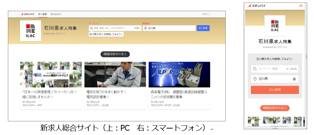Click the orange 求人検索 button on mobile

275,90
